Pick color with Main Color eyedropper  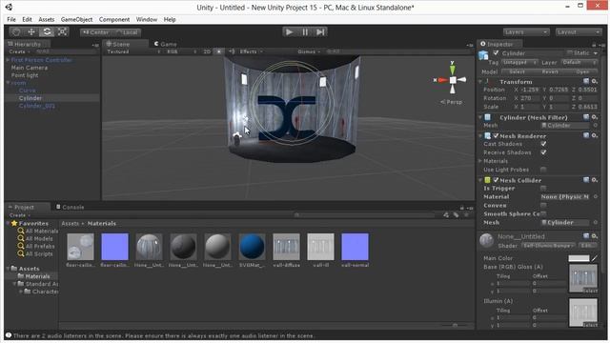[x=594, y=258]
